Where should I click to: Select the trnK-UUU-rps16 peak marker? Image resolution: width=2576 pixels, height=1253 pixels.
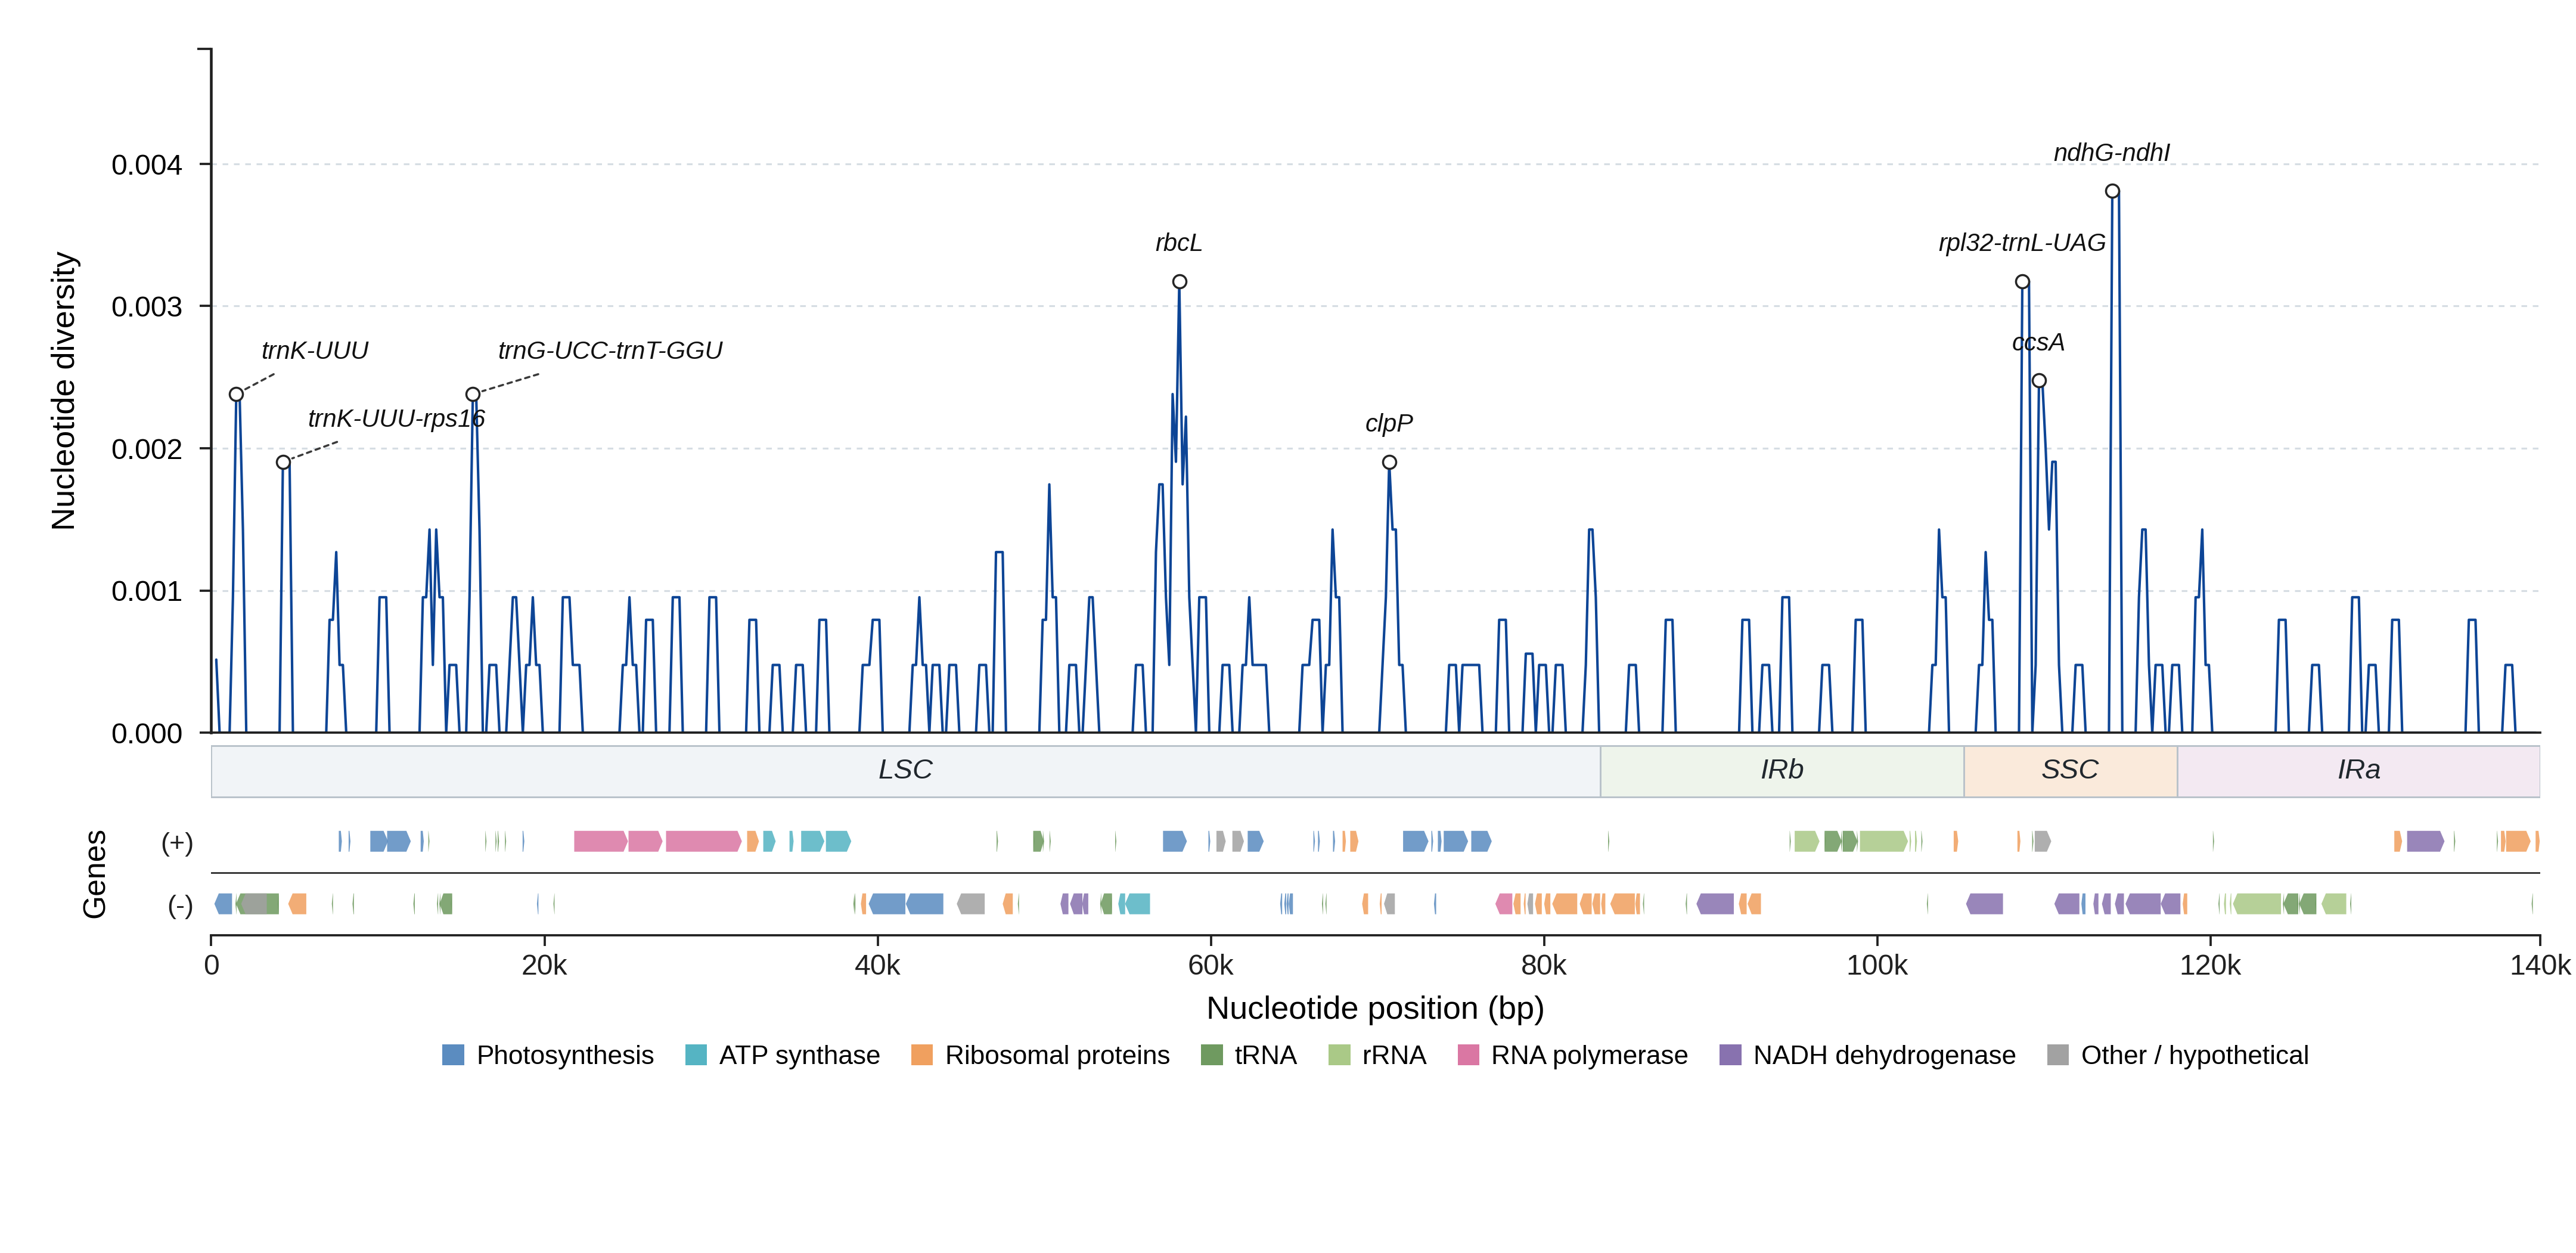[x=283, y=462]
